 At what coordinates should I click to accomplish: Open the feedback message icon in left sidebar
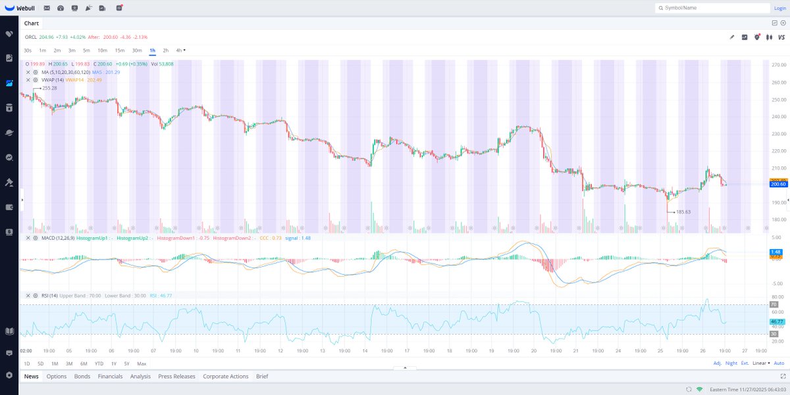(9, 353)
